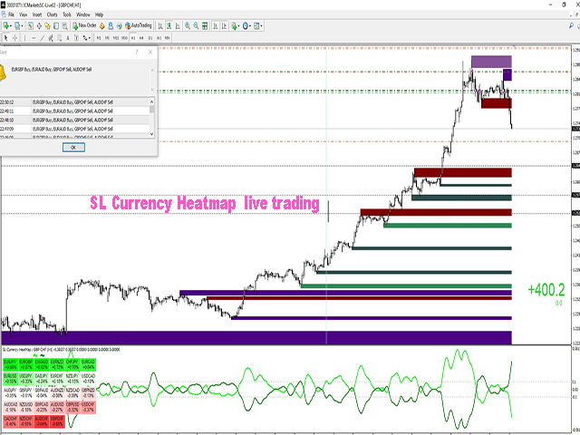Click the GBPCHF red heatmap cell

pyautogui.click(x=57, y=421)
